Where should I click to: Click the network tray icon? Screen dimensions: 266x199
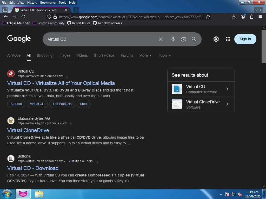(234, 194)
